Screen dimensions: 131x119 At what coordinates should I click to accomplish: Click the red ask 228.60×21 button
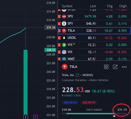click(x=89, y=103)
